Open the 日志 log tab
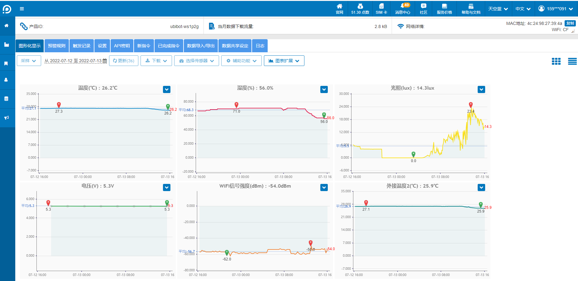The image size is (578, 281). point(260,46)
